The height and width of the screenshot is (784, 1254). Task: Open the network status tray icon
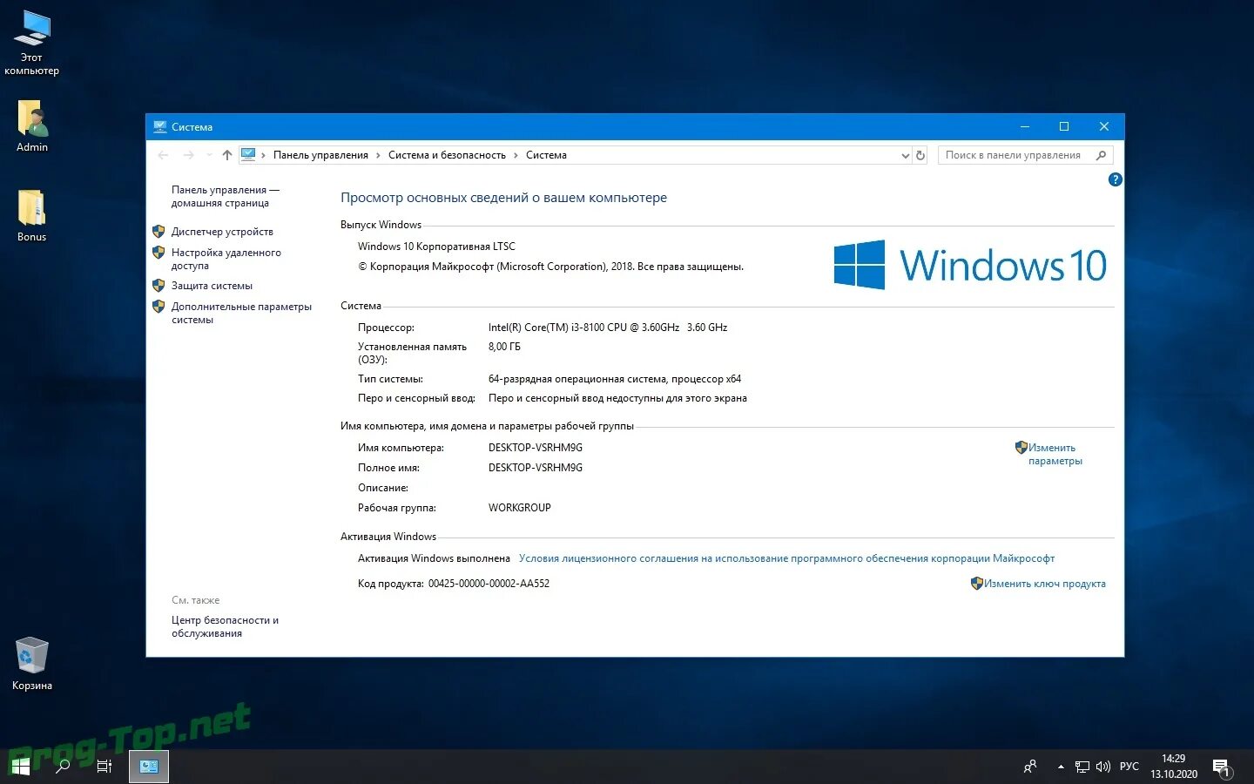click(1082, 767)
